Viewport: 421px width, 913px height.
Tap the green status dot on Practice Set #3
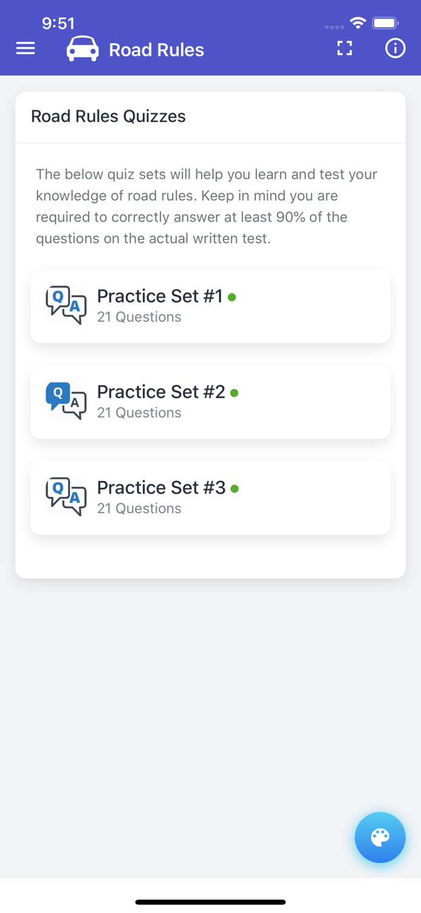[235, 489]
